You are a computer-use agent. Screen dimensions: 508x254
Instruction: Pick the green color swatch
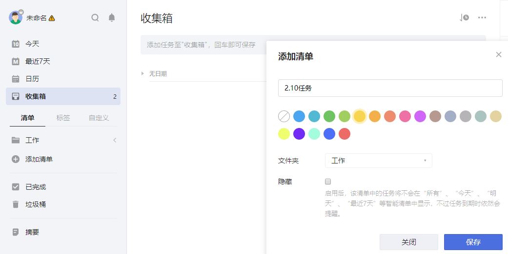(x=329, y=116)
